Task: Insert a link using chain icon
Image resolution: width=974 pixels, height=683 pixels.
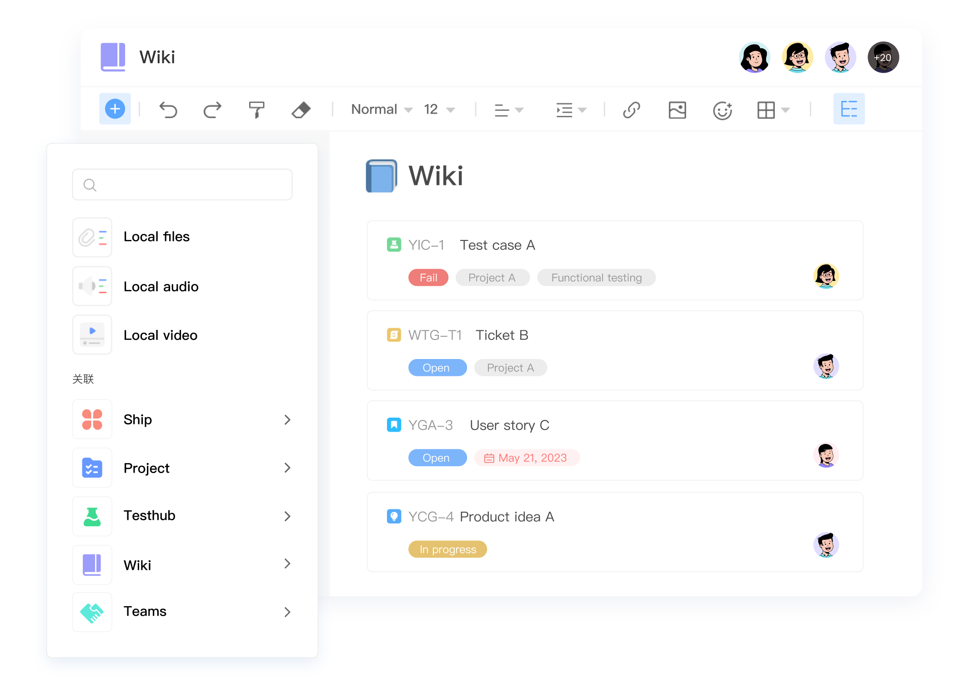Action: pyautogui.click(x=631, y=110)
